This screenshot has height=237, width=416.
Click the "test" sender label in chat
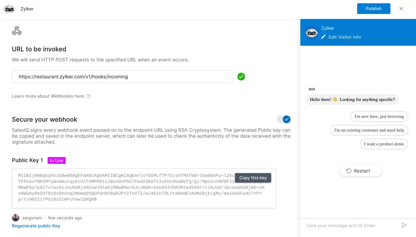[x=312, y=89]
